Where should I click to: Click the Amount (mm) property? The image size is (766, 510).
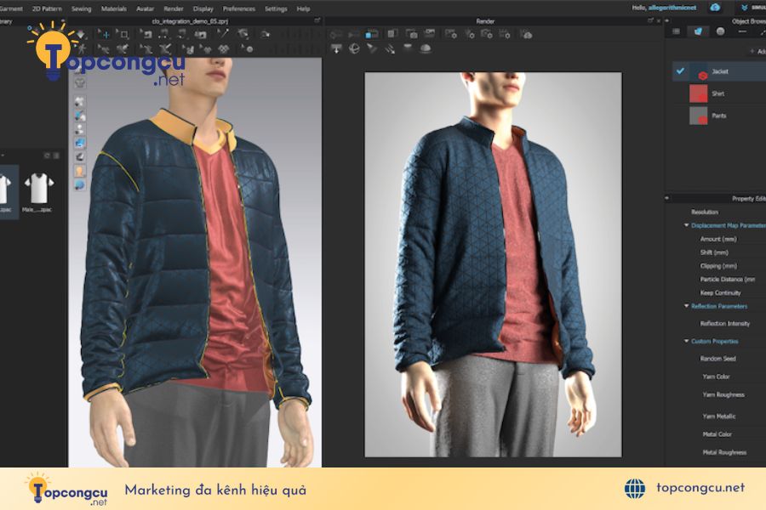[x=718, y=239]
